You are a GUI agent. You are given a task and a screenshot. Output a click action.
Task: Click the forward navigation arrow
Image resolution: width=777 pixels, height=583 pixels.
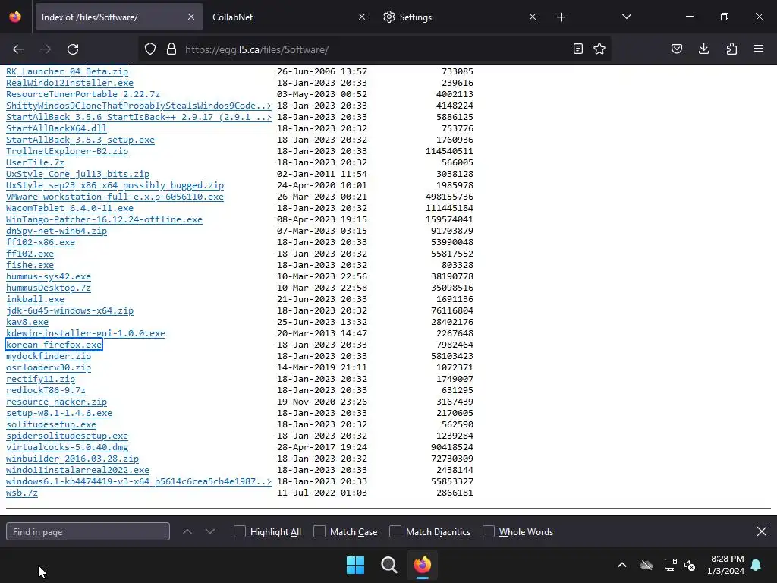[x=46, y=49]
